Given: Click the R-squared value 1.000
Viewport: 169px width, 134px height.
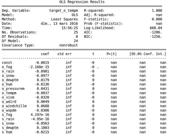Looking at the screenshot, I should click(157, 11).
